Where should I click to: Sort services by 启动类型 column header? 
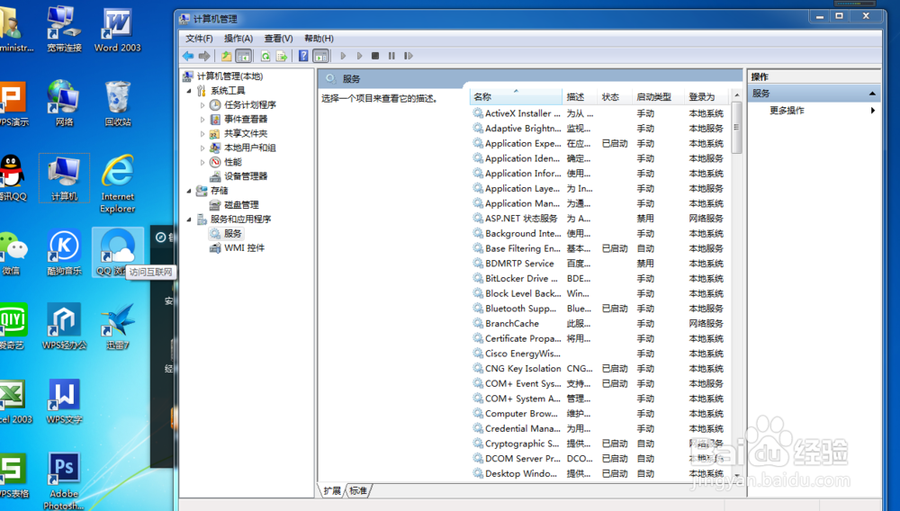(658, 97)
